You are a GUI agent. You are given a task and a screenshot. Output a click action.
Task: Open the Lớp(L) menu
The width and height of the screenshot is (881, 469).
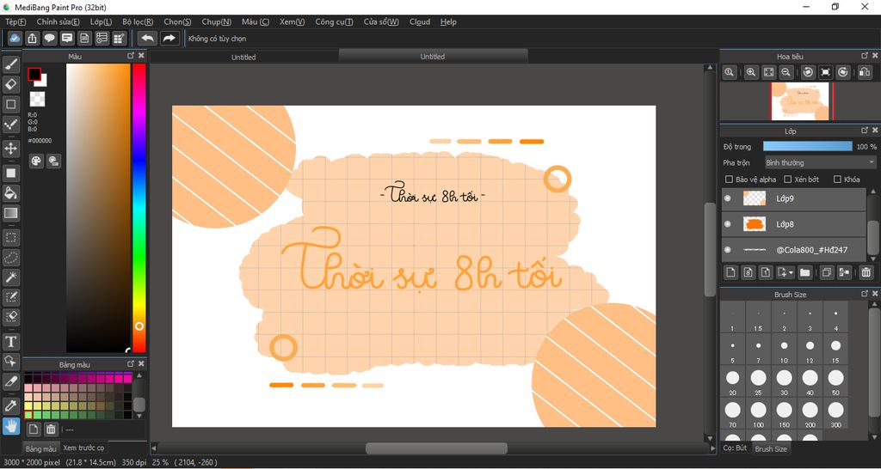pyautogui.click(x=102, y=21)
